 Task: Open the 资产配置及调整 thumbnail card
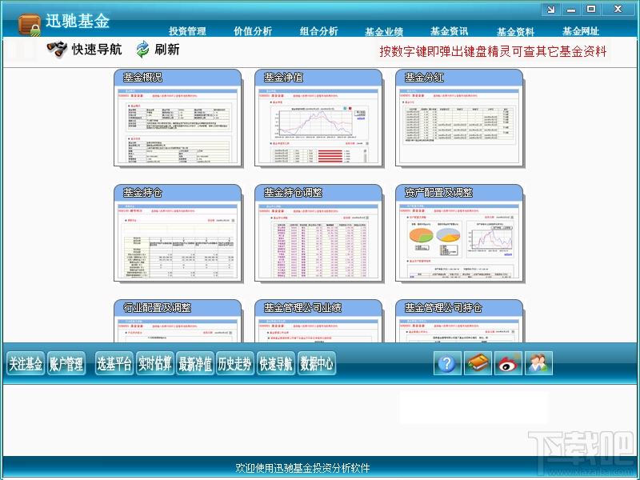pyautogui.click(x=459, y=233)
